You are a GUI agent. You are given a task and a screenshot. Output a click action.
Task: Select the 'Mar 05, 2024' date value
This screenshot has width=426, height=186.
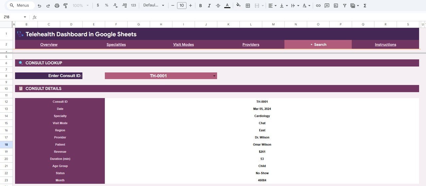pyautogui.click(x=262, y=109)
